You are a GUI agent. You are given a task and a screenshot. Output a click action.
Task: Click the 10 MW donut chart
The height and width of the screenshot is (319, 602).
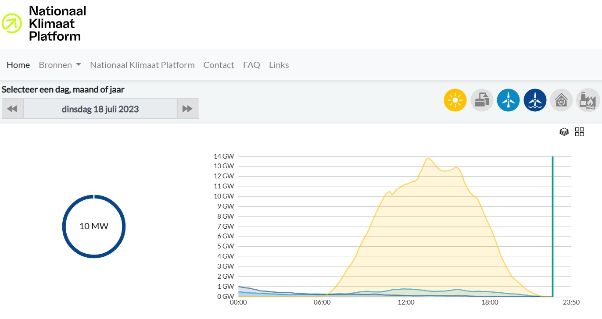pyautogui.click(x=94, y=226)
